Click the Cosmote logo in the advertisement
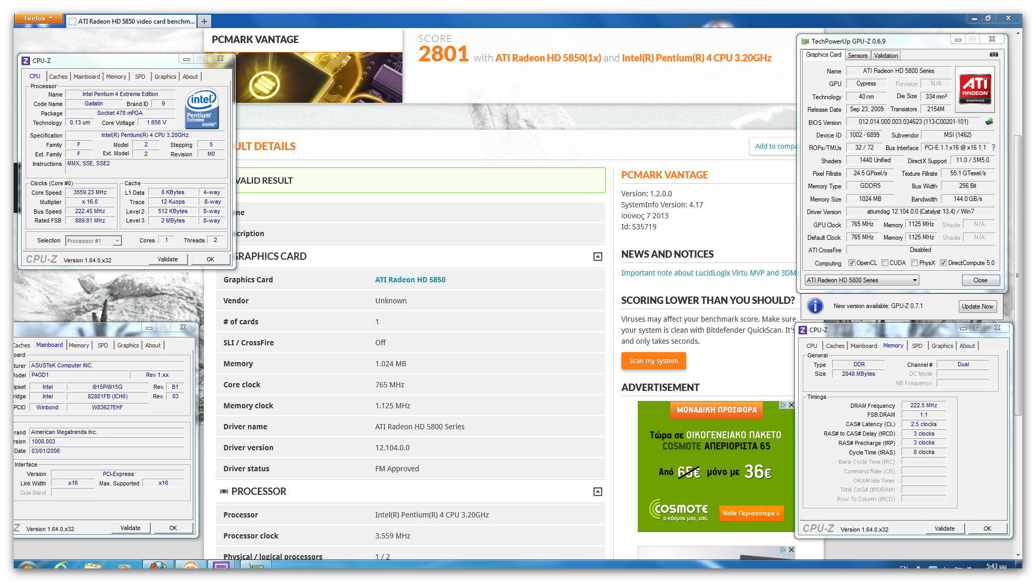 679,510
